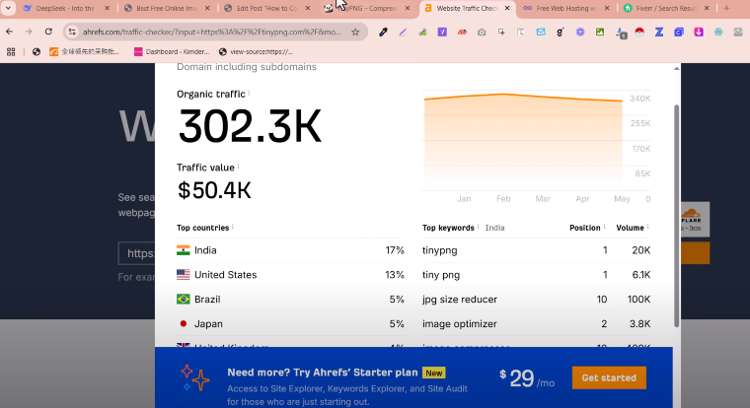Select United States country row
This screenshot has height=408, width=750.
290,275
